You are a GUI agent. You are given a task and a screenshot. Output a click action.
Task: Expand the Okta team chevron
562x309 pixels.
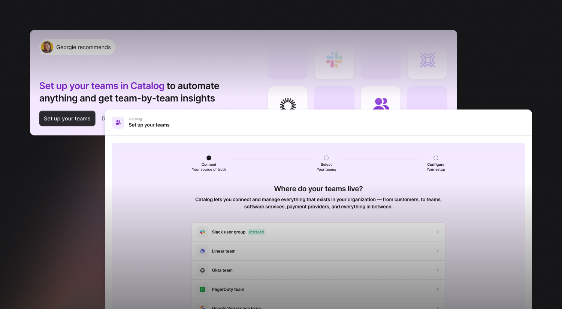[438, 270]
